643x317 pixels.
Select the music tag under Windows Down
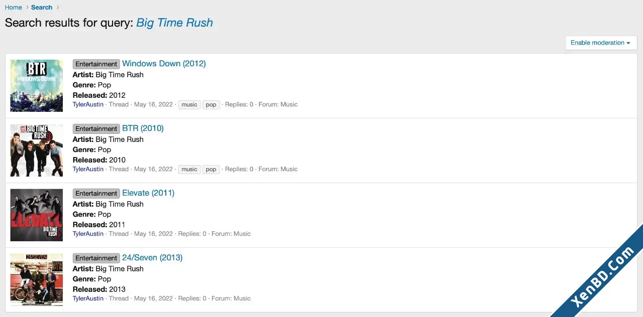click(189, 105)
